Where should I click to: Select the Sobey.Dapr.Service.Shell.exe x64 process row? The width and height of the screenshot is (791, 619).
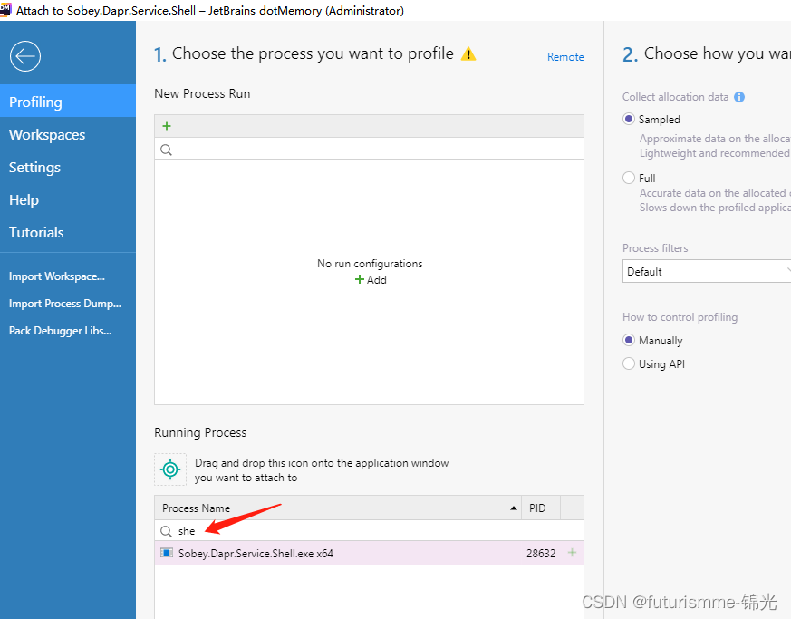[370, 553]
